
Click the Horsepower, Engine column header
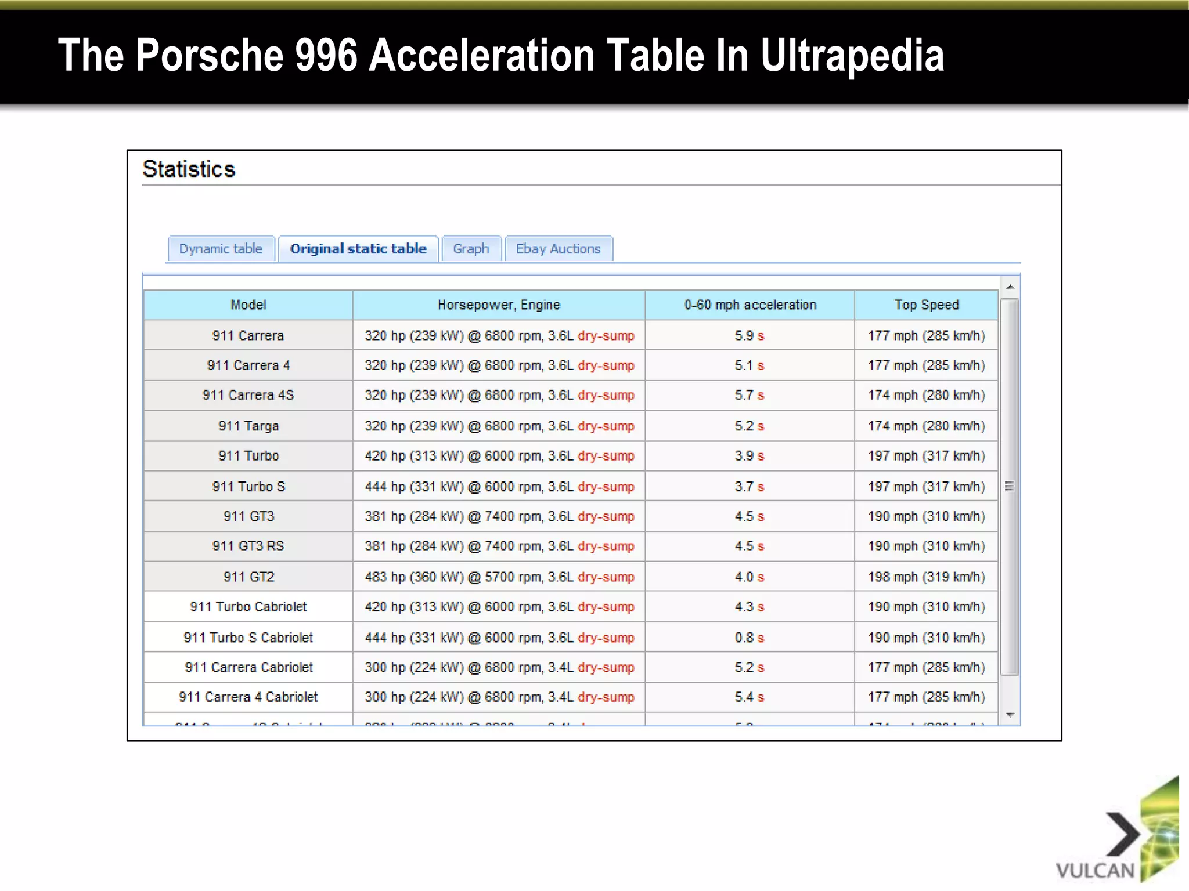(x=499, y=305)
